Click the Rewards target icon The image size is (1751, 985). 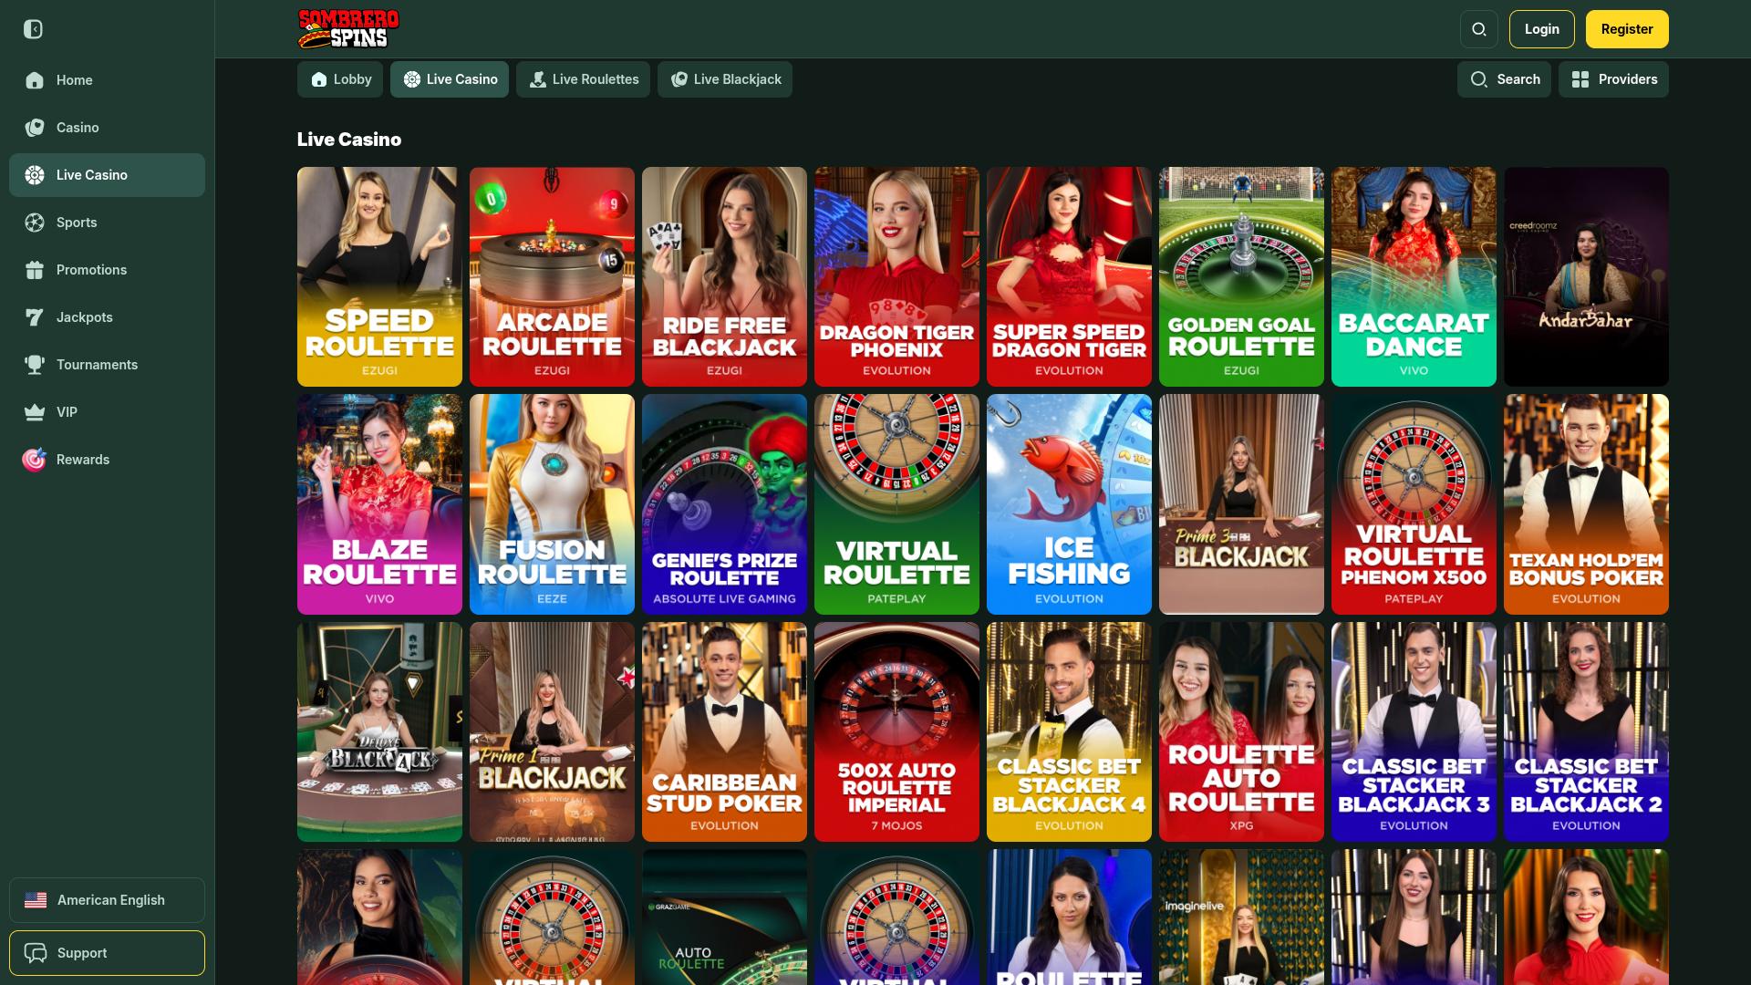pyautogui.click(x=35, y=460)
